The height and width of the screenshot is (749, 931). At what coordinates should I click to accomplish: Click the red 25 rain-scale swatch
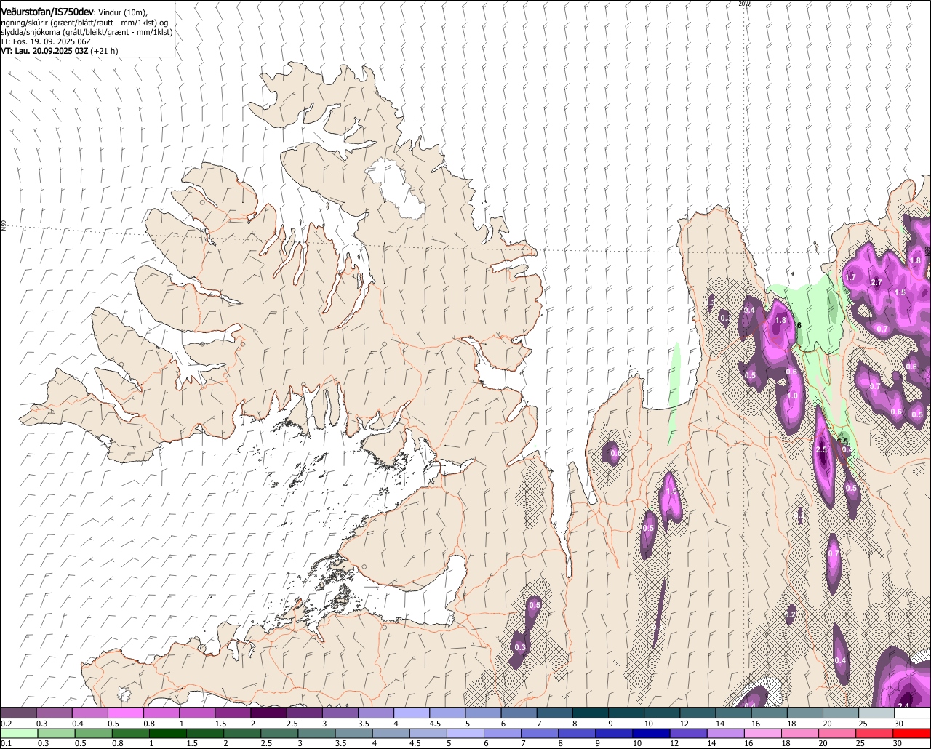pyautogui.click(x=873, y=734)
